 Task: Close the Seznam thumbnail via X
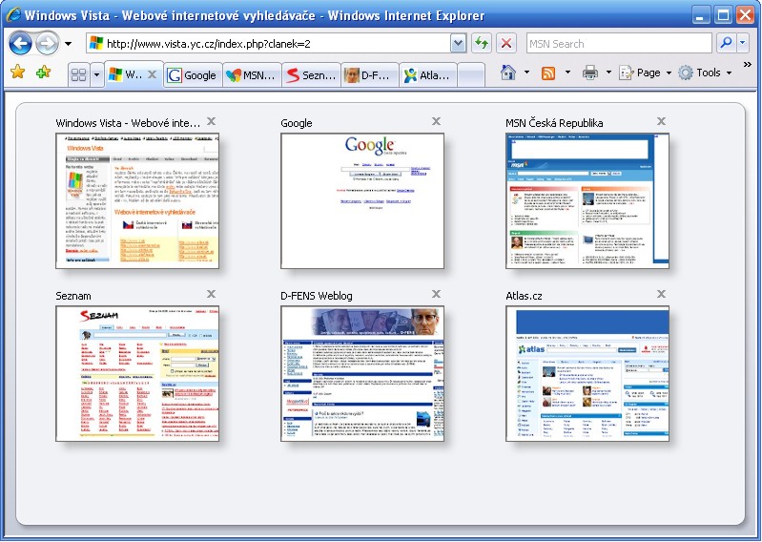[x=212, y=294]
